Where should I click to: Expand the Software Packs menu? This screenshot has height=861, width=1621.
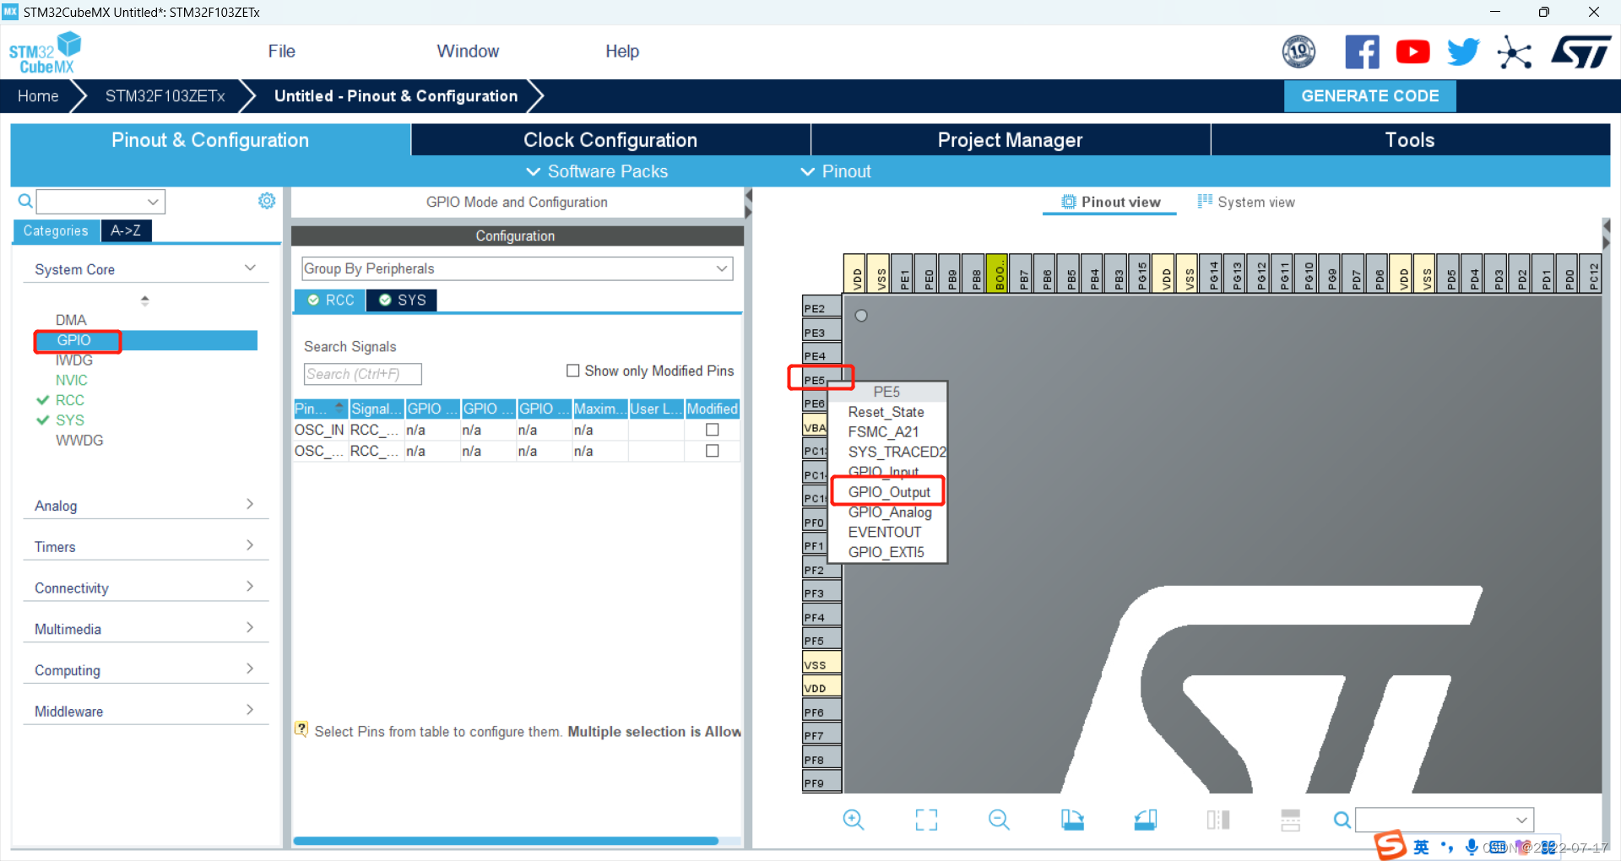(597, 171)
